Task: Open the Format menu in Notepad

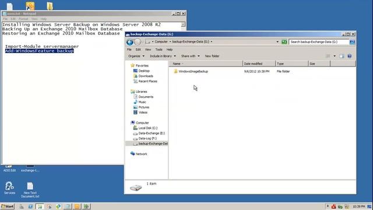Action: (x=23, y=19)
